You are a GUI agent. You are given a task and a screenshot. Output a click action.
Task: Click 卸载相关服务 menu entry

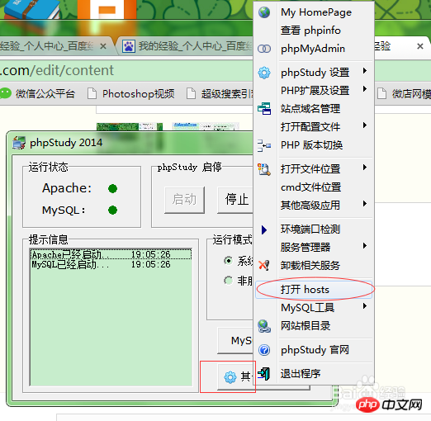314,266
